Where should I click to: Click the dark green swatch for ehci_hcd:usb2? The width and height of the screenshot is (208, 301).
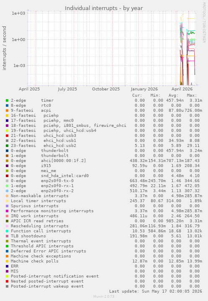[7, 146]
